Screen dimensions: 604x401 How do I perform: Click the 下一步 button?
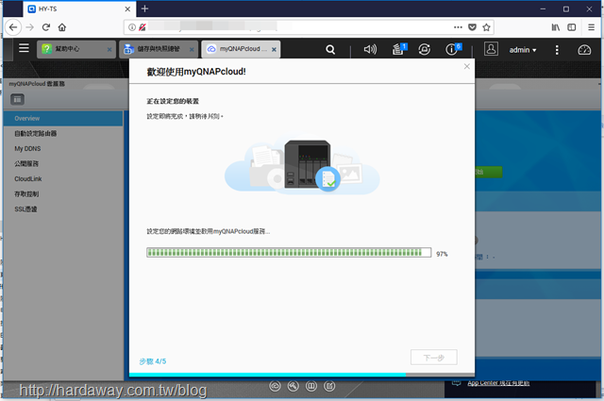tap(434, 357)
